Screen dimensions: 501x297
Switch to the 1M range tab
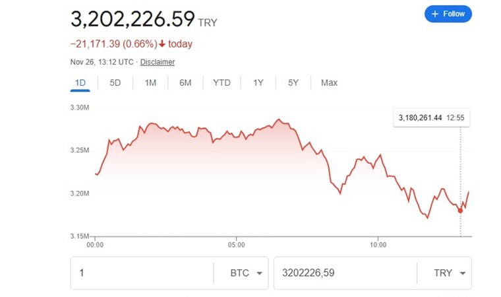click(150, 82)
